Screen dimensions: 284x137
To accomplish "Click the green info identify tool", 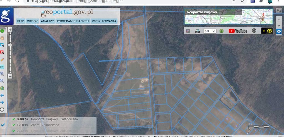I will point(2,31).
